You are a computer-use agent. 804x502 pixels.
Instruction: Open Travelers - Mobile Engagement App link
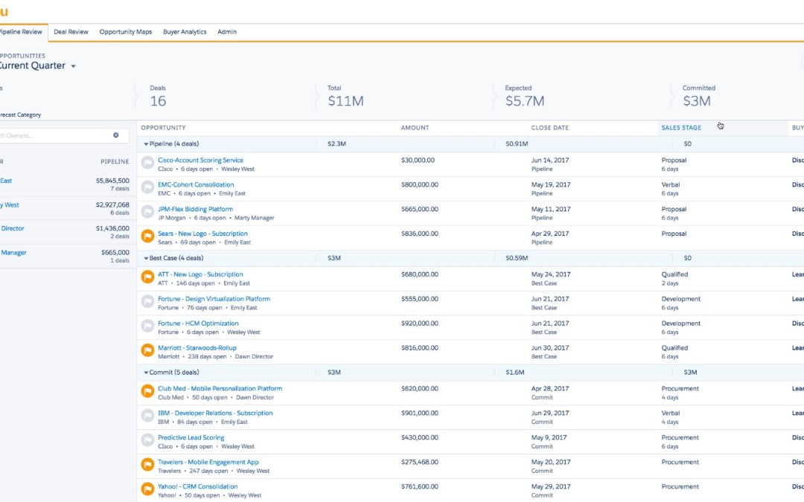[x=208, y=462]
